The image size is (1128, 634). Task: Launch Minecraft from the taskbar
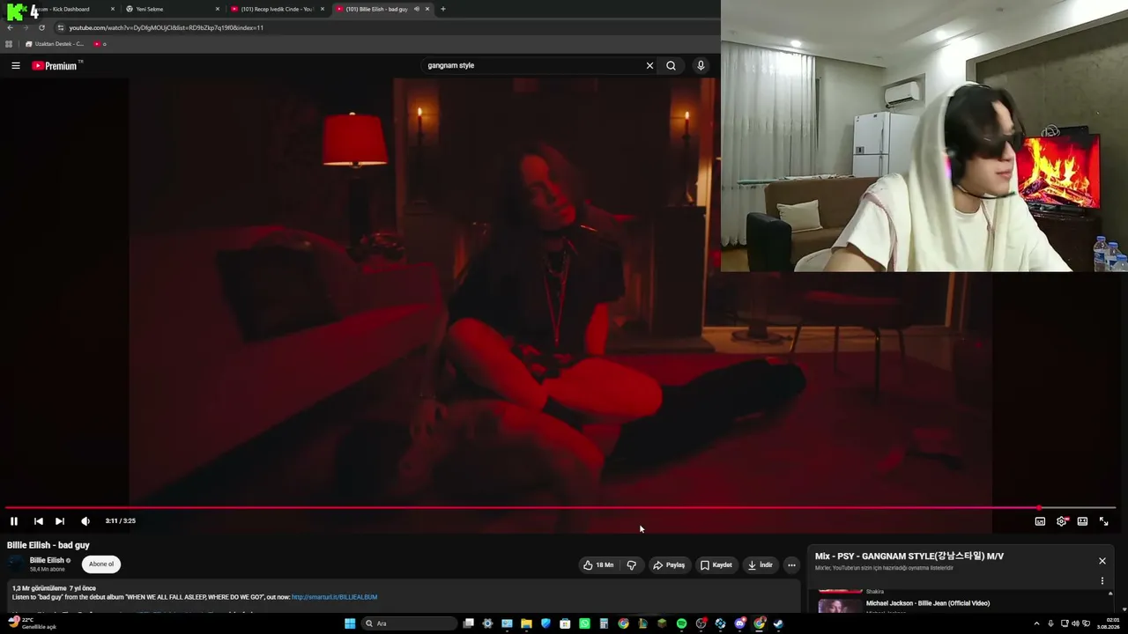pos(662,623)
